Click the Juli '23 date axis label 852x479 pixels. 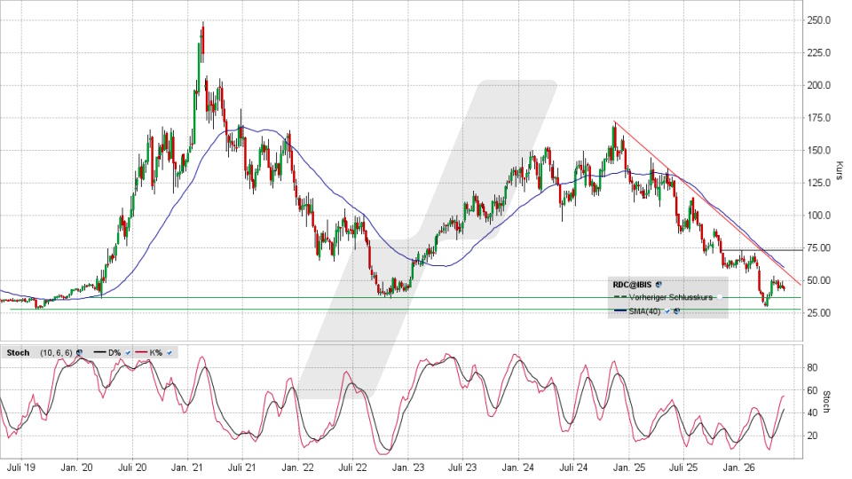463,467
